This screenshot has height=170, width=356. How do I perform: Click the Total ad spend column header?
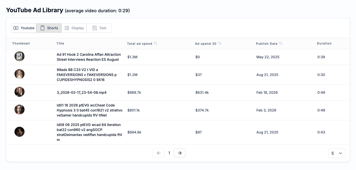click(x=139, y=43)
